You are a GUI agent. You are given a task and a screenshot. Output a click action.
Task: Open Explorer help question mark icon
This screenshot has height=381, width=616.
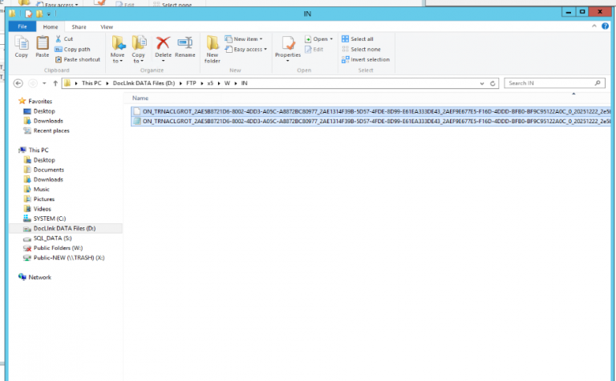click(605, 26)
